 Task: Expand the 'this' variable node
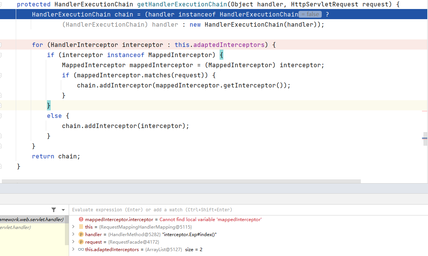pyautogui.click(x=74, y=227)
